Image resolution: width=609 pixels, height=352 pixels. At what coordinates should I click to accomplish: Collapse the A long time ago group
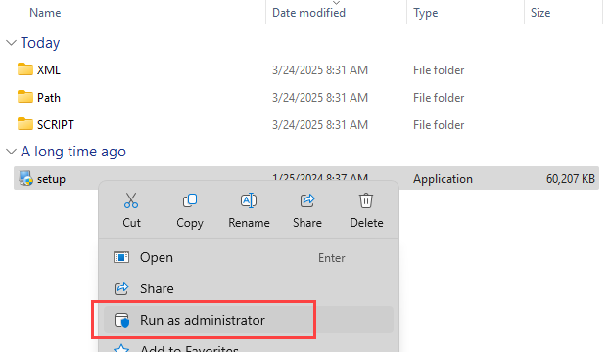coord(12,152)
